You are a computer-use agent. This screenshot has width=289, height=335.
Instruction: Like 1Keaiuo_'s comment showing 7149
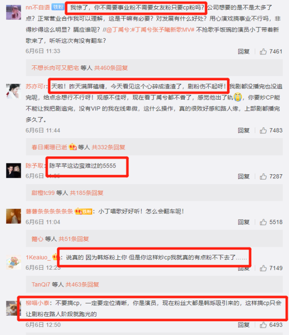click(x=263, y=268)
